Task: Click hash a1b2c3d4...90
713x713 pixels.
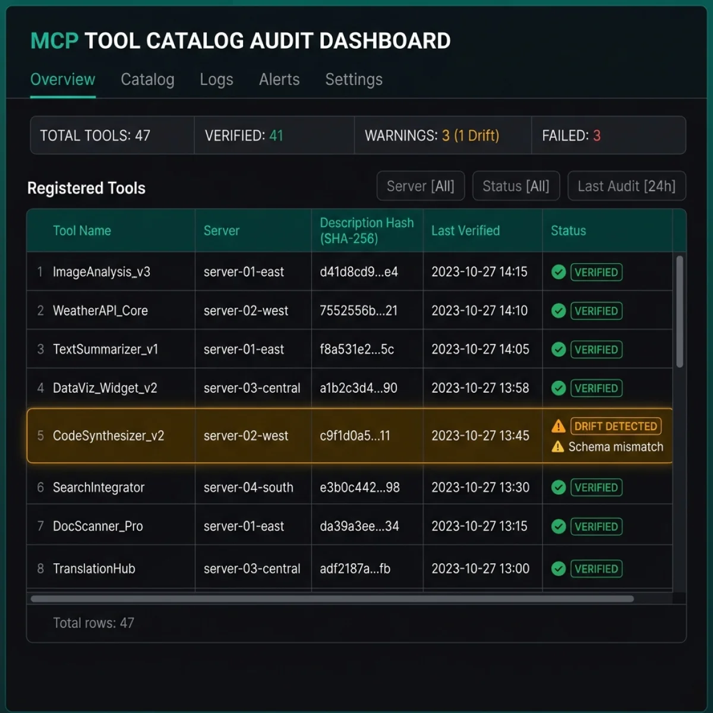Action: [359, 388]
